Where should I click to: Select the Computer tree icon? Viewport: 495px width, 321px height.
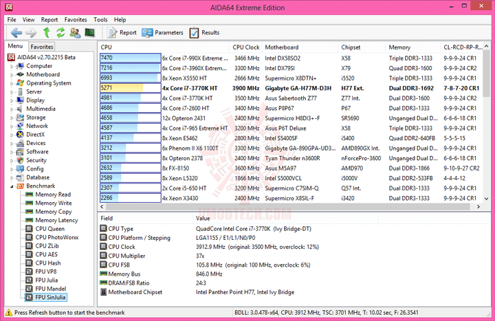20,66
